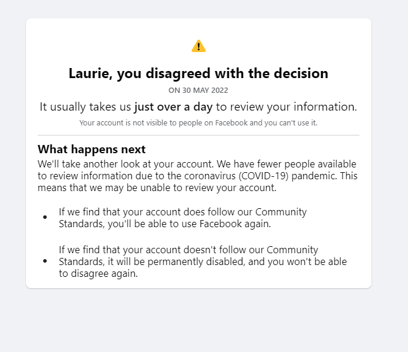Click 'We'll take another look at your account'
This screenshot has width=408, height=352.
point(126,164)
